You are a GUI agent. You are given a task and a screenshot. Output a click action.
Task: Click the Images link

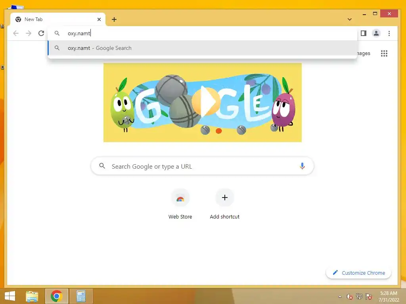coord(364,53)
